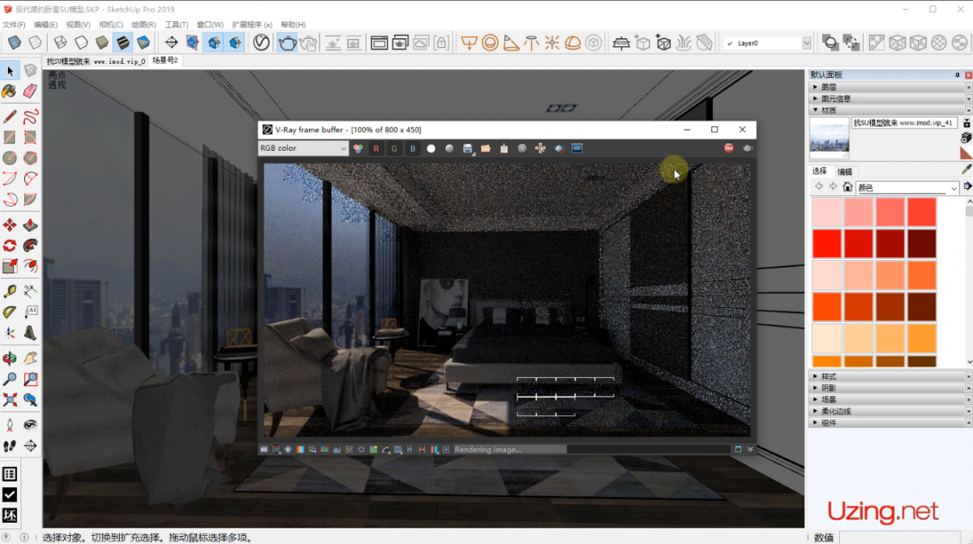This screenshot has width=973, height=544.
Task: Click the V-Ray Asset Editor icon
Action: coord(261,43)
